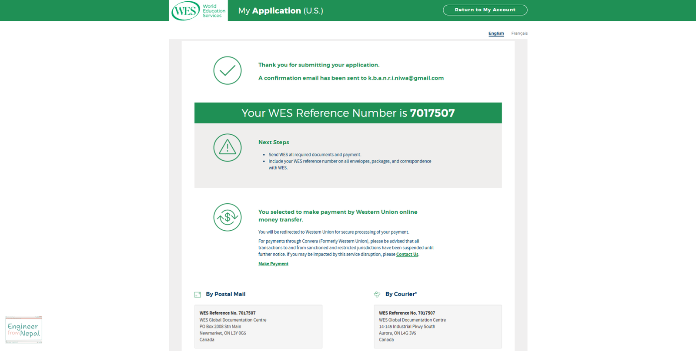Select the English language option
Image resolution: width=696 pixels, height=351 pixels.
click(x=496, y=33)
